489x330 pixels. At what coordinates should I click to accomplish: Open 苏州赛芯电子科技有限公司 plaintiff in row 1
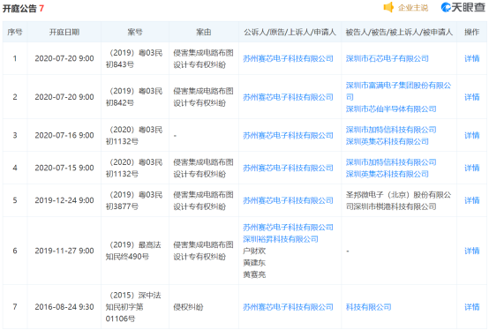[288, 58]
